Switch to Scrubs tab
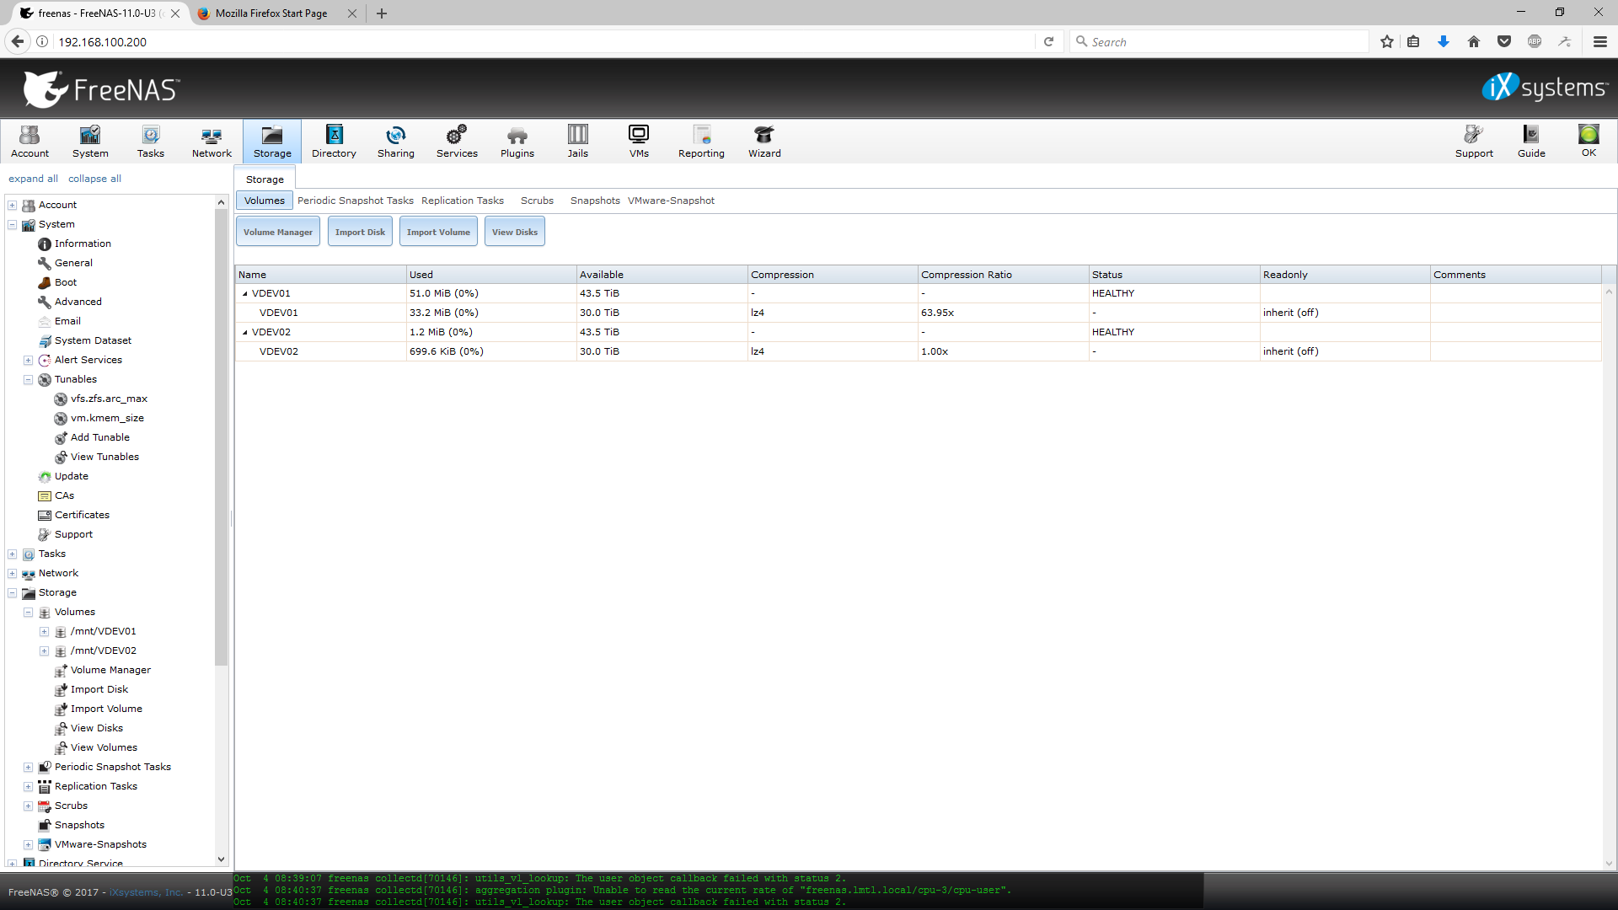This screenshot has height=910, width=1618. (x=537, y=201)
